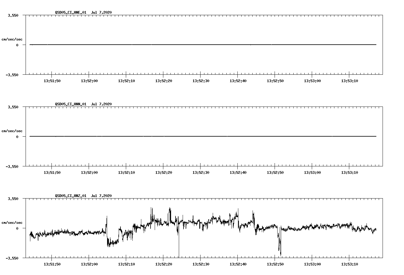Click the QSD05_CI_HNE_01 plot title

[83, 12]
